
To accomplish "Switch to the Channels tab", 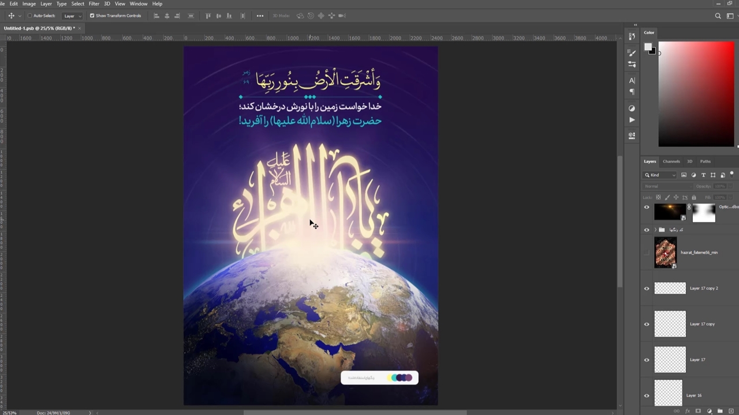I will 671,161.
